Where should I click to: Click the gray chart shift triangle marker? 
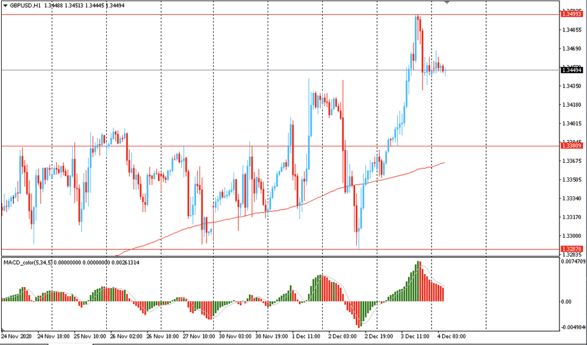pyautogui.click(x=447, y=2)
